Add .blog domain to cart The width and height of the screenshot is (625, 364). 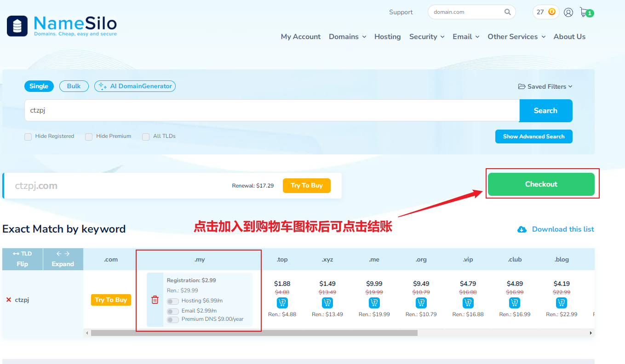[561, 302]
